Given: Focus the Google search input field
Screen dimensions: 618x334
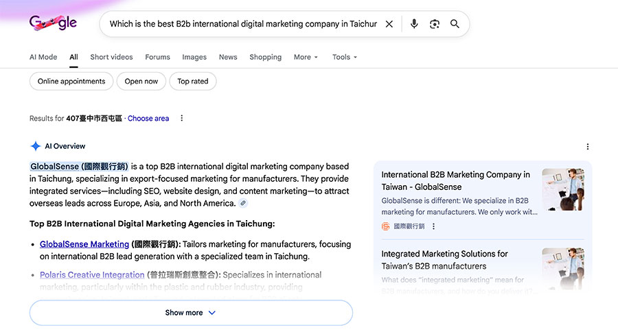Looking at the screenshot, I should (x=243, y=24).
